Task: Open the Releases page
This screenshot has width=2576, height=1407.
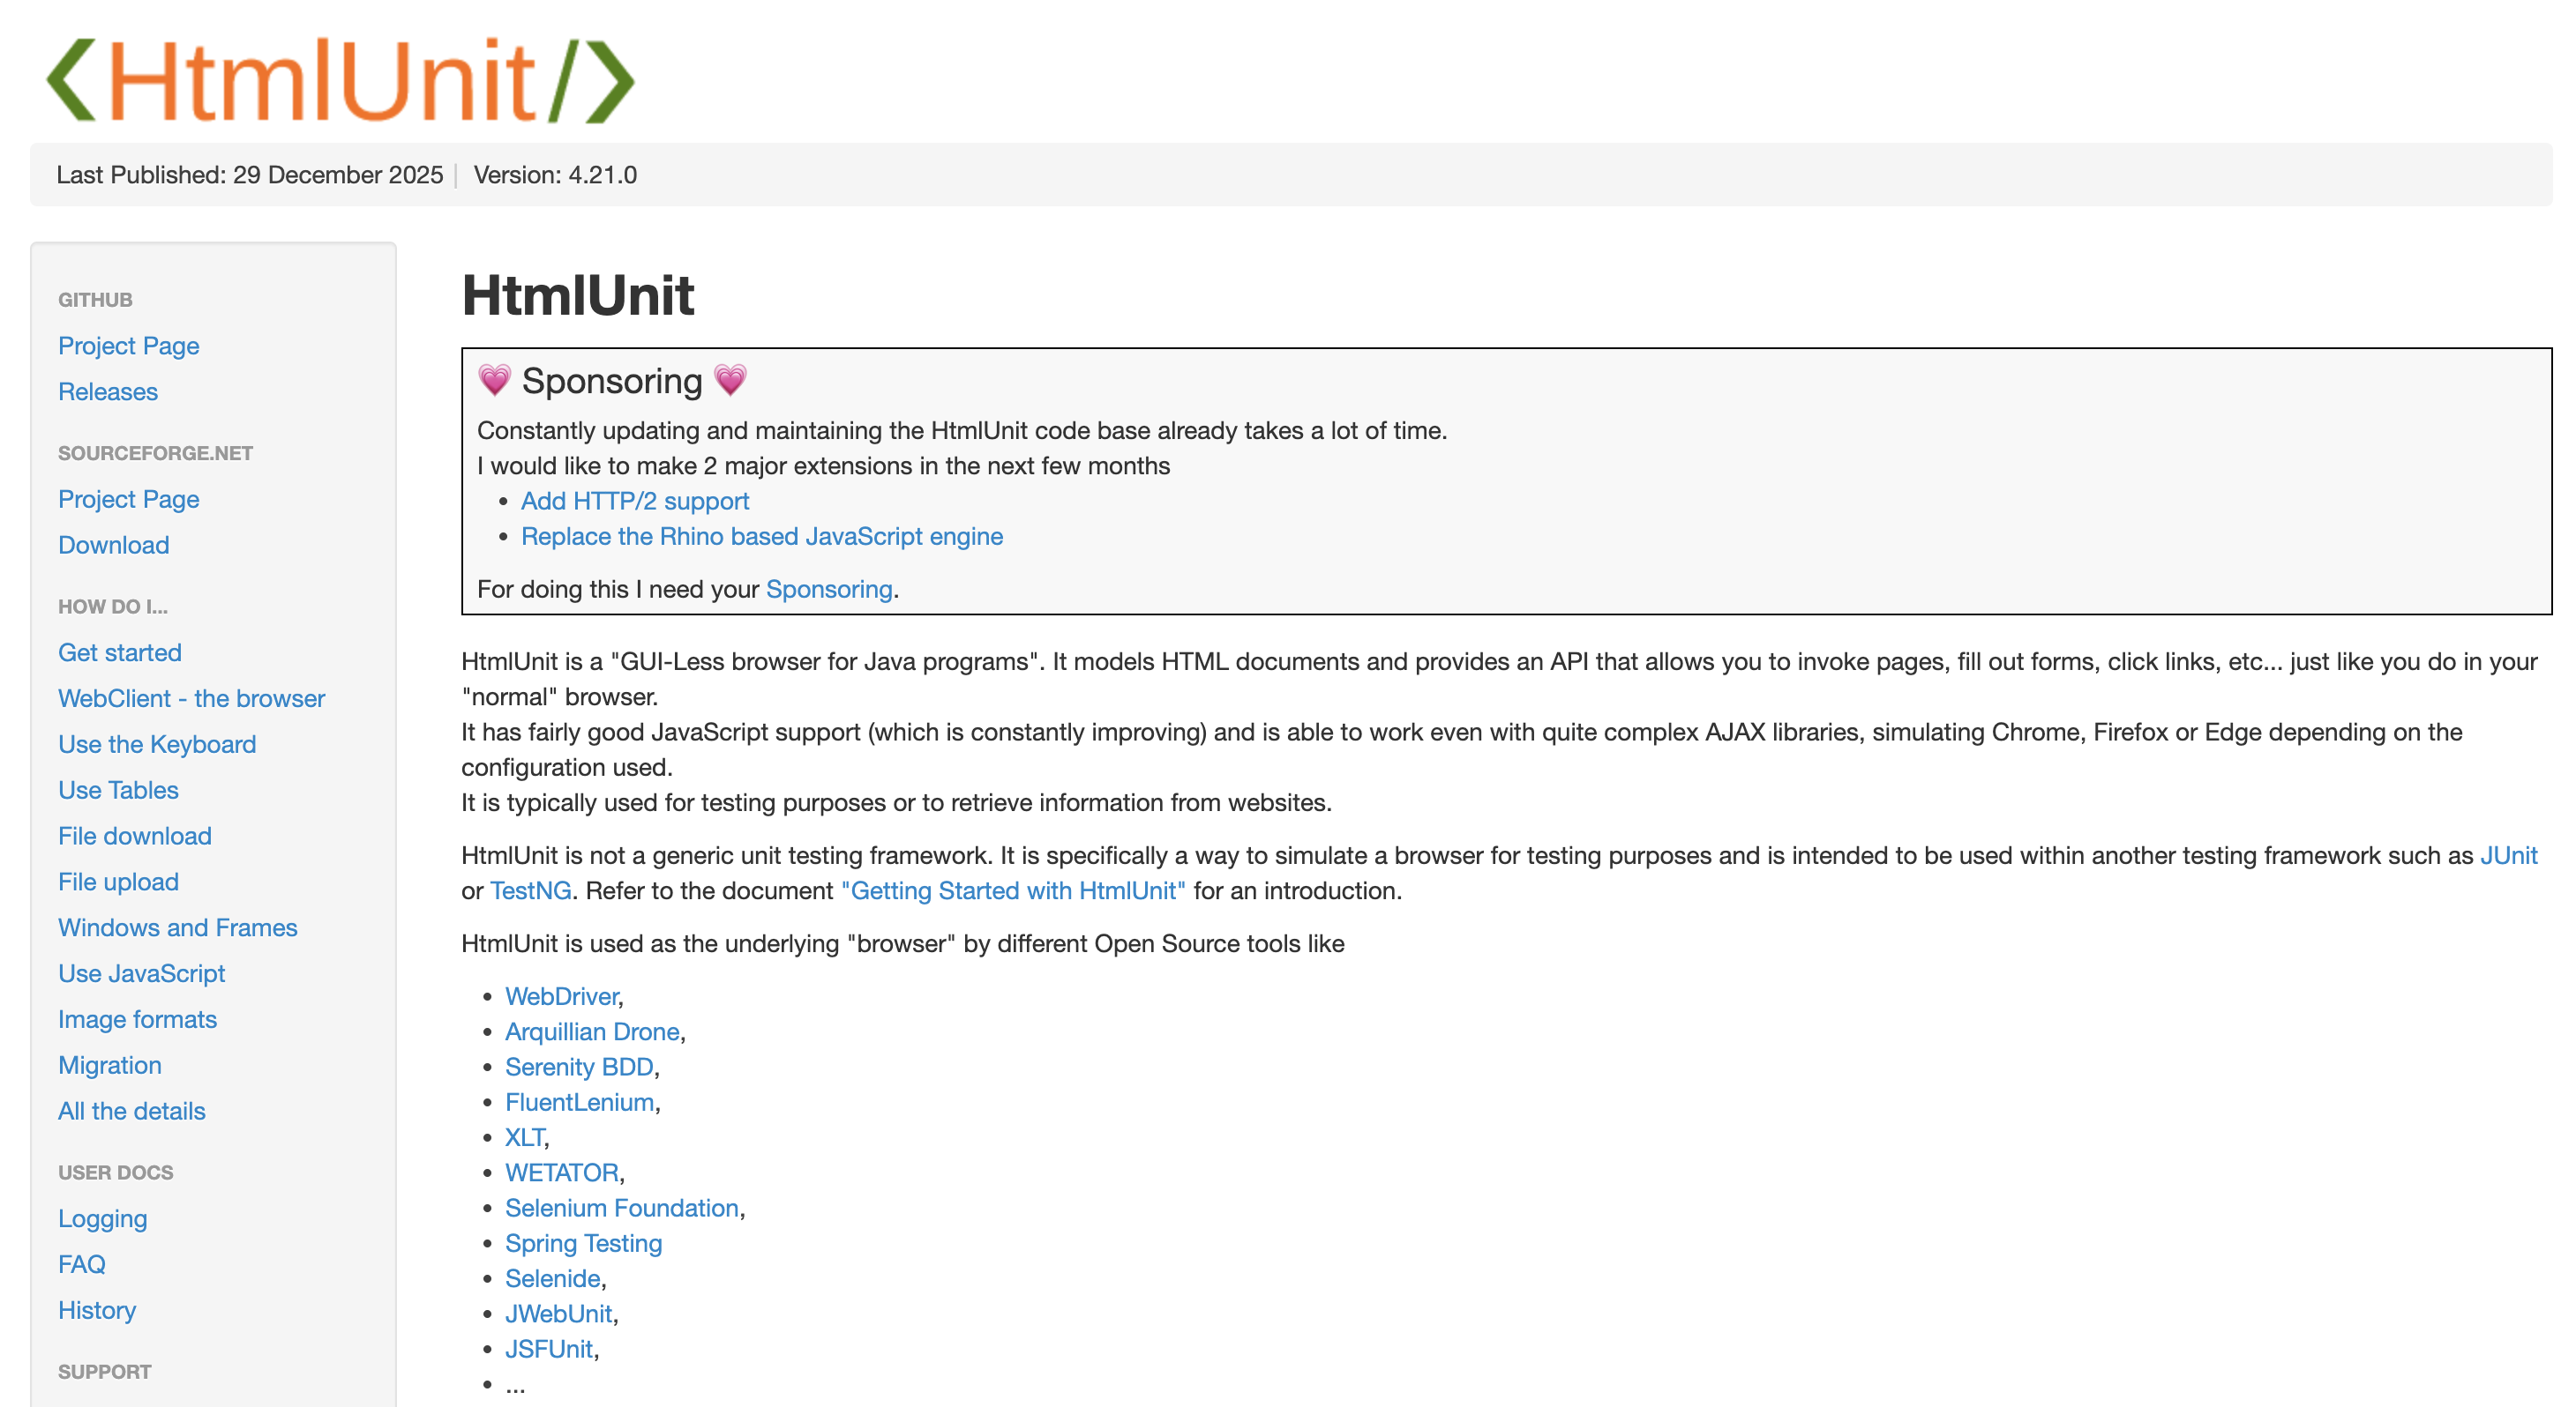Action: click(107, 391)
